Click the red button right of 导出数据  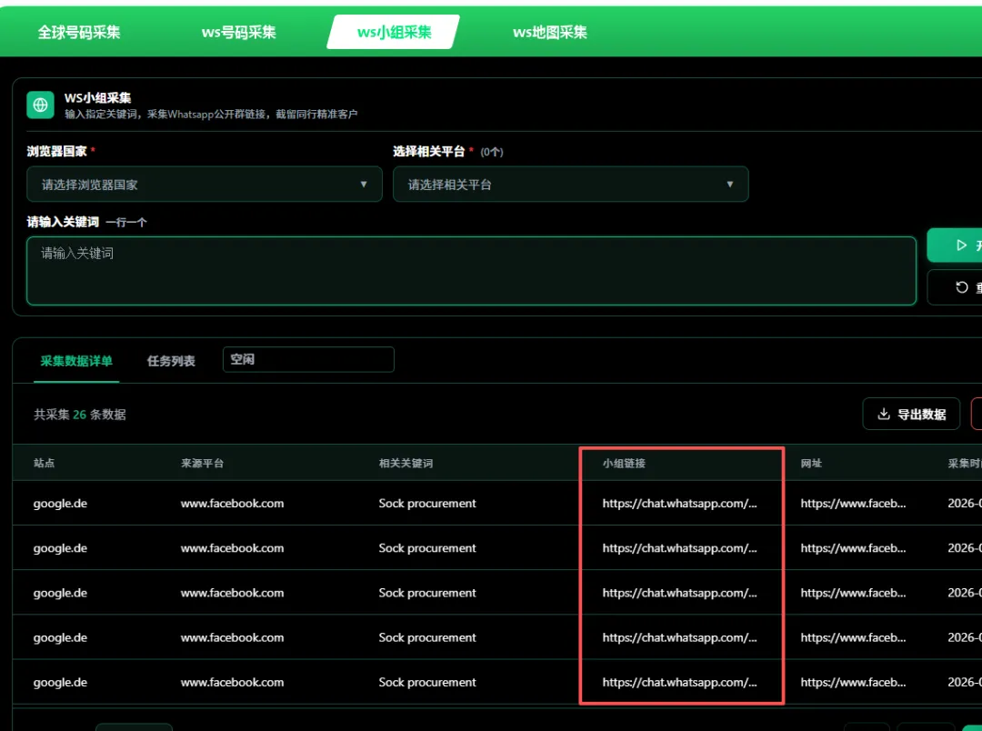pyautogui.click(x=977, y=414)
